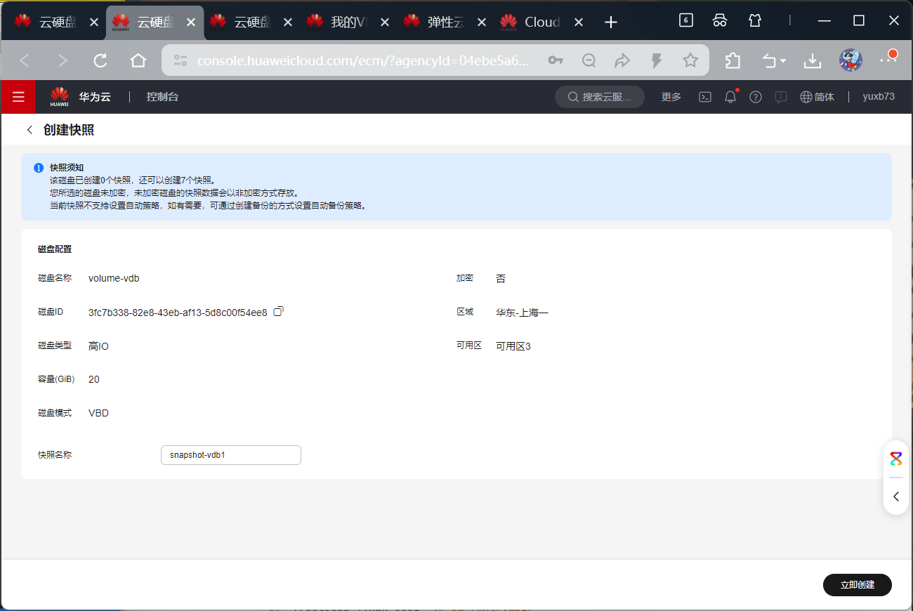This screenshot has width=913, height=611.
Task: Share this page via arrow icon
Action: pos(623,60)
